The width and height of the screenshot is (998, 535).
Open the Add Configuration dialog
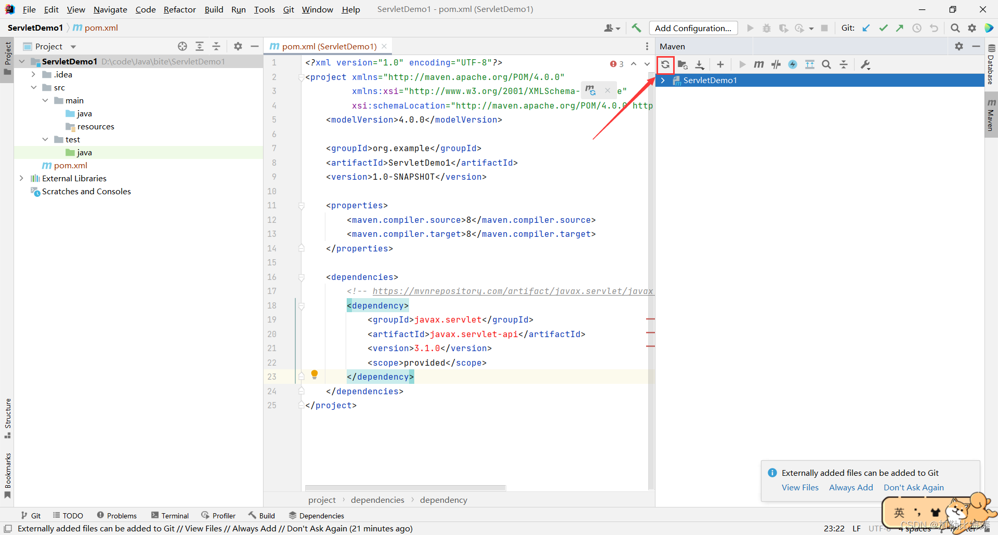click(693, 28)
